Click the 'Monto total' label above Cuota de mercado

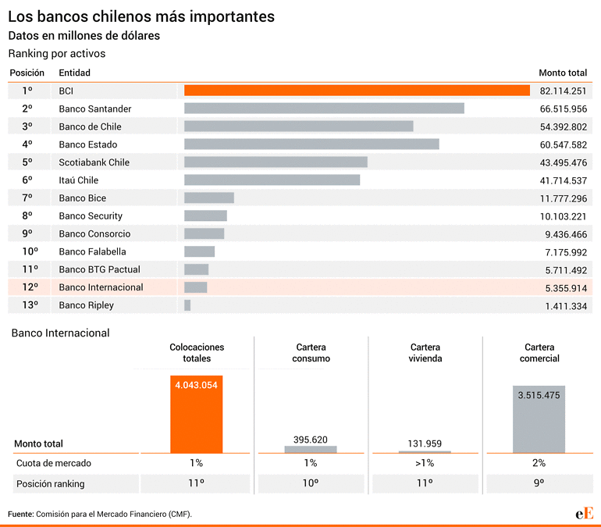38,443
